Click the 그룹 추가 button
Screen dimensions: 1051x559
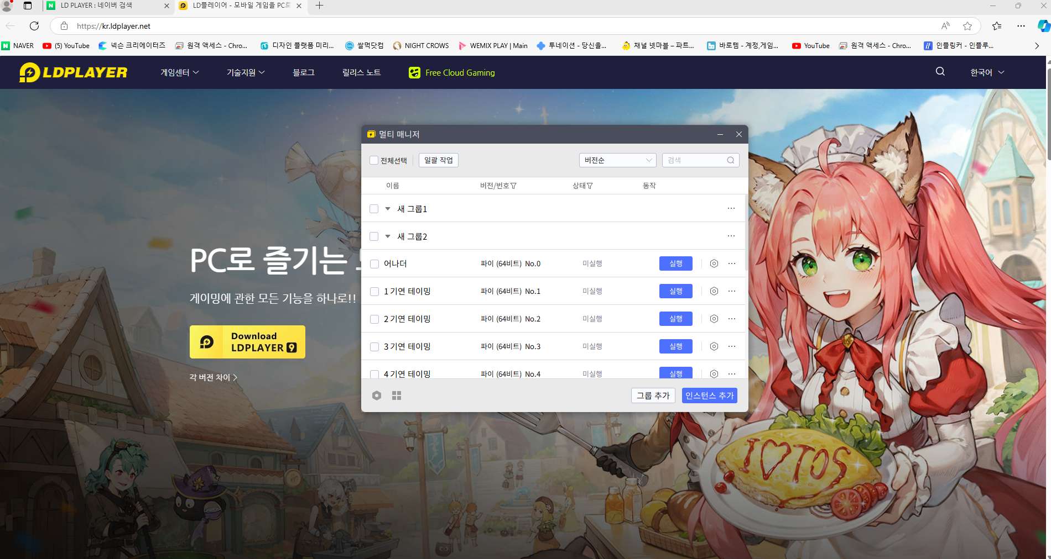(x=653, y=395)
